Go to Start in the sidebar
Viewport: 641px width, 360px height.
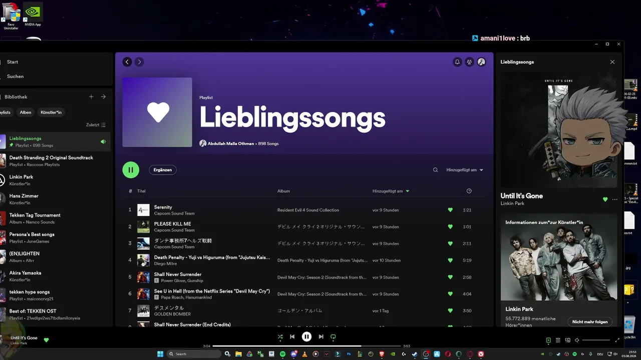coord(13,62)
